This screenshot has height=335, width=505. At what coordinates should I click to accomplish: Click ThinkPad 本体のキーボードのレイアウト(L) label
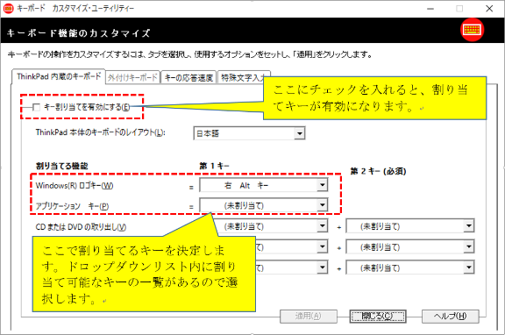101,132
